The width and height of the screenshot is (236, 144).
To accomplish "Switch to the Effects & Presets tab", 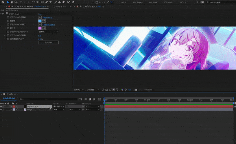I will coord(59,7).
